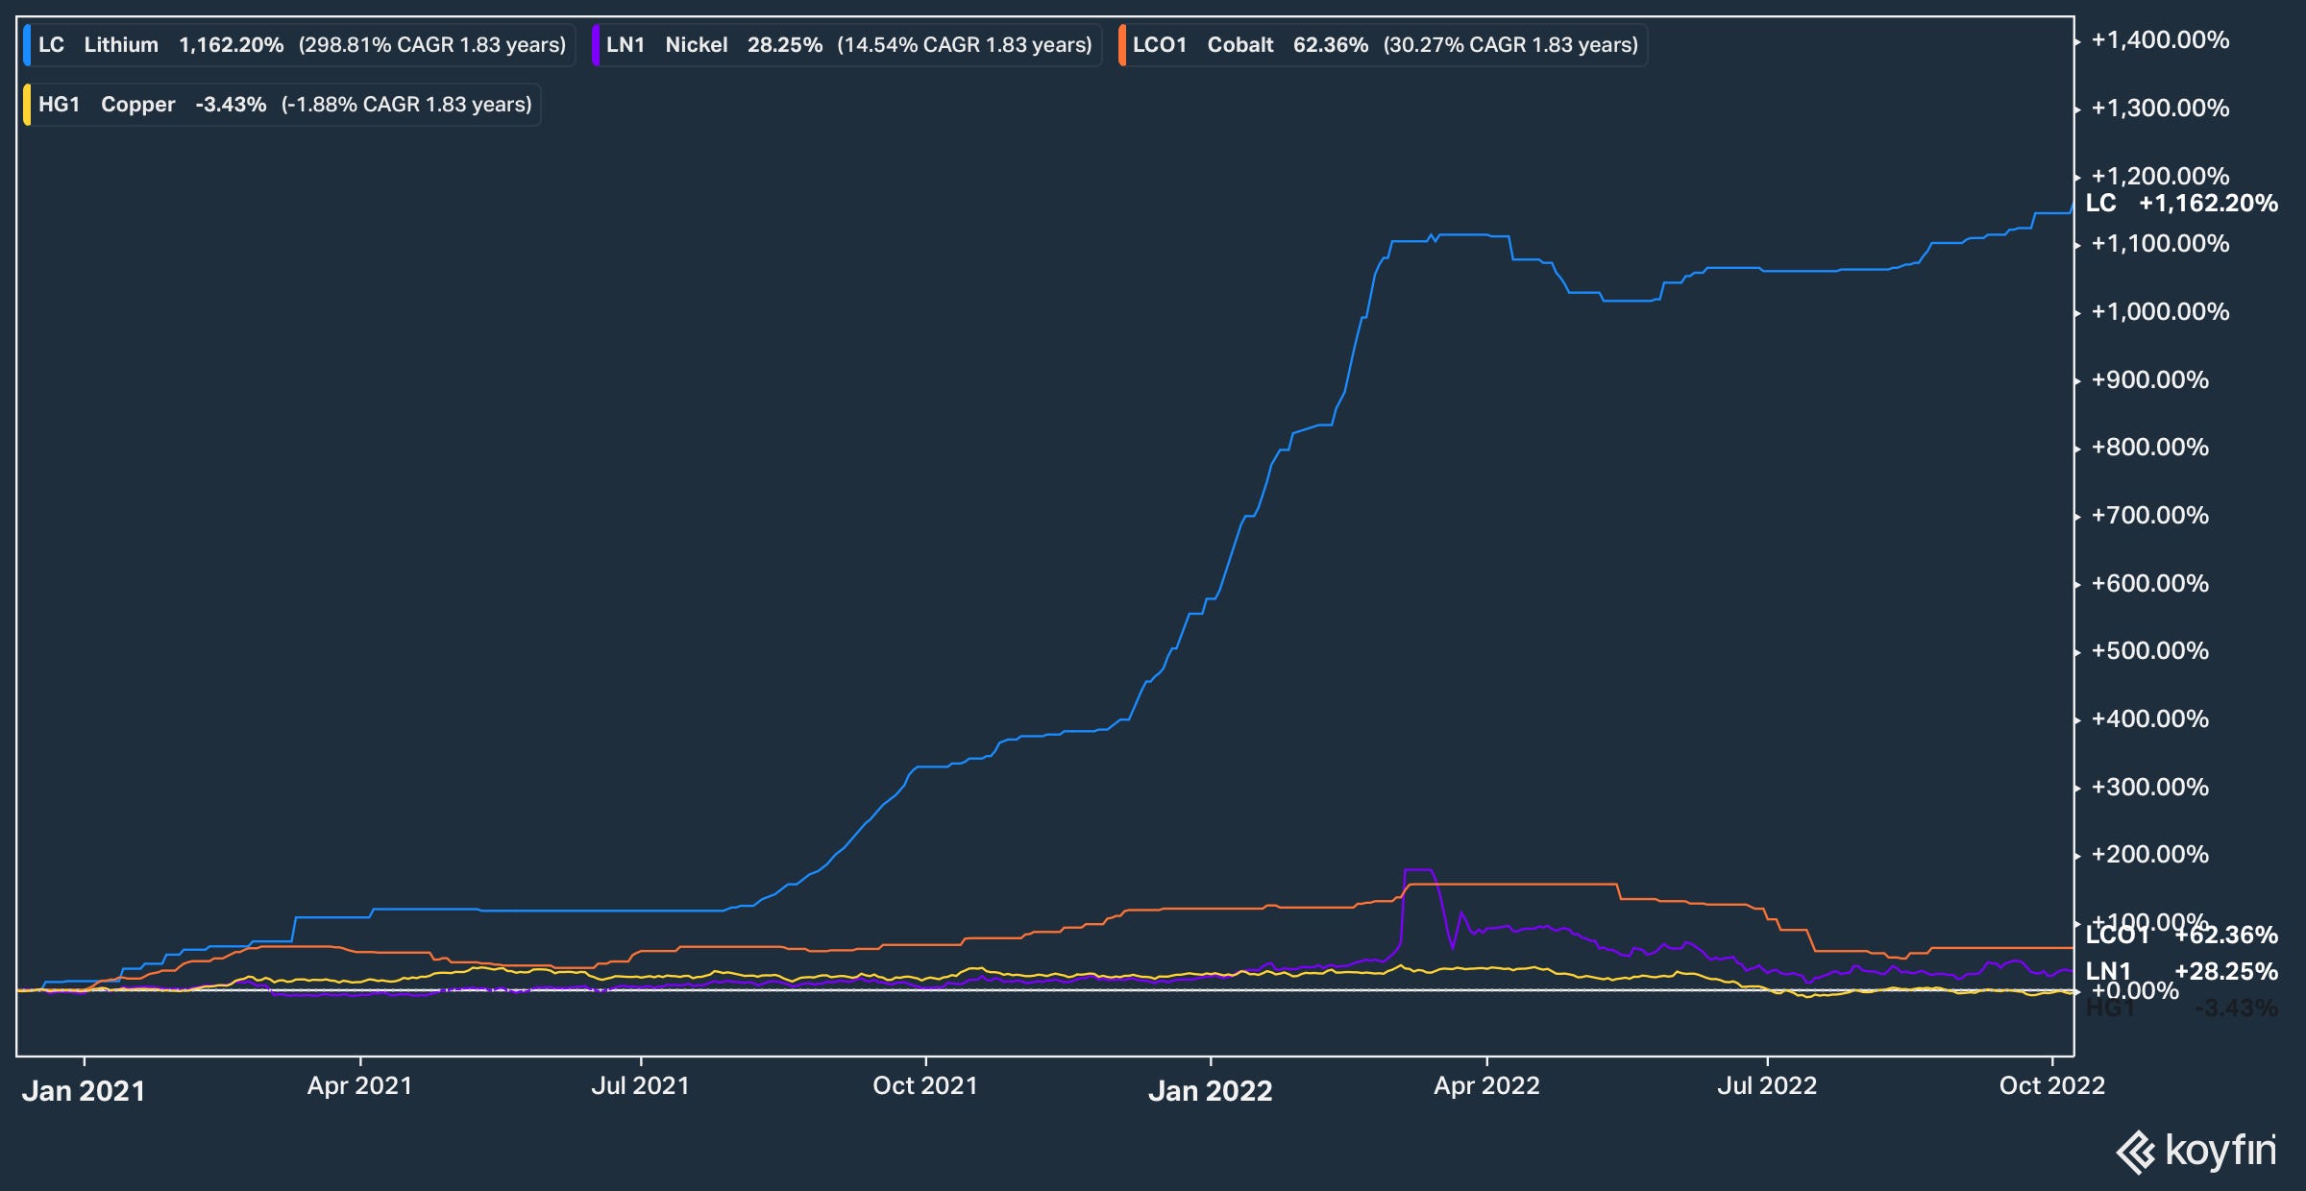Click the 14.54% CAGR text for Nickel
Image resolution: width=2306 pixels, height=1191 pixels.
(x=965, y=45)
